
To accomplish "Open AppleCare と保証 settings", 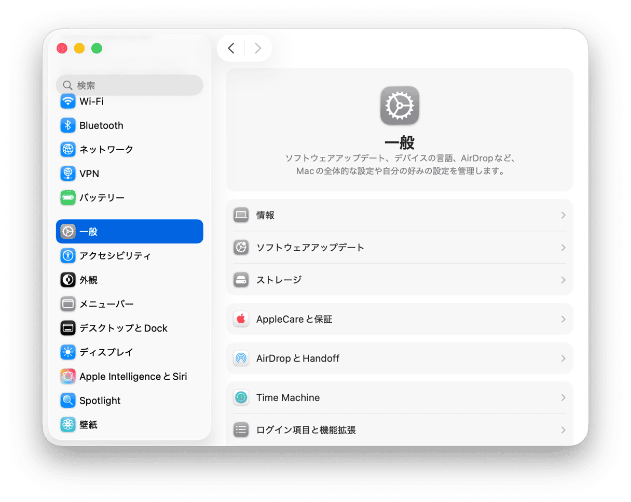I will coord(294,319).
